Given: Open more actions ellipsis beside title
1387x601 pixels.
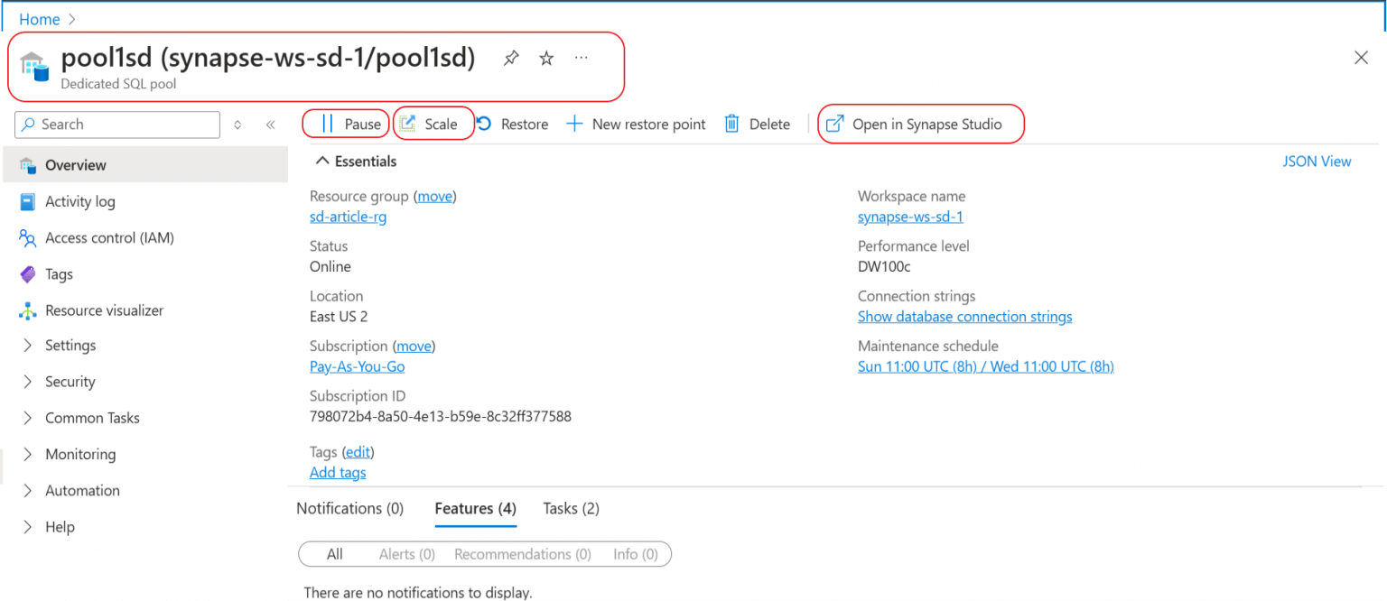Looking at the screenshot, I should click(x=582, y=58).
